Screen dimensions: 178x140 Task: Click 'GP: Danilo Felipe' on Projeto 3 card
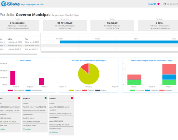pyautogui.click(x=55, y=128)
